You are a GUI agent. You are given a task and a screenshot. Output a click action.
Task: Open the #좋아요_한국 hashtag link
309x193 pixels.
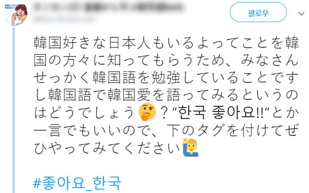point(77,183)
